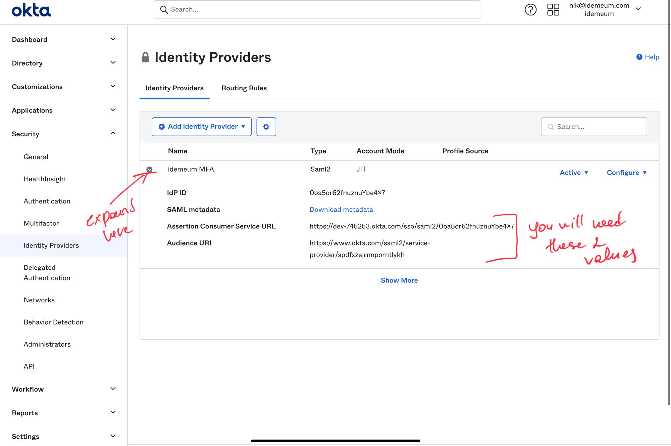This screenshot has height=446, width=671.
Task: Open Authentication in the sidebar
Action: click(47, 201)
